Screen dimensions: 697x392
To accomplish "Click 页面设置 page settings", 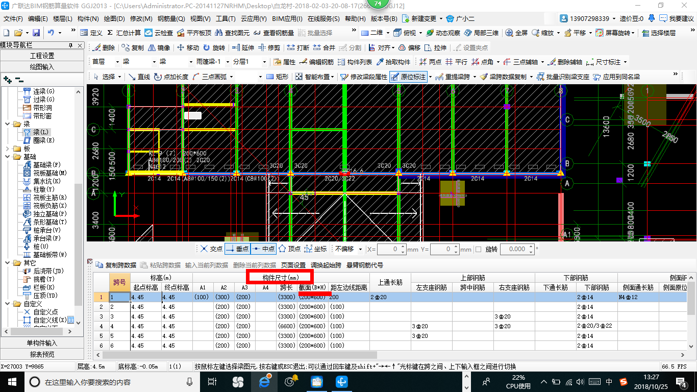I will pos(293,265).
